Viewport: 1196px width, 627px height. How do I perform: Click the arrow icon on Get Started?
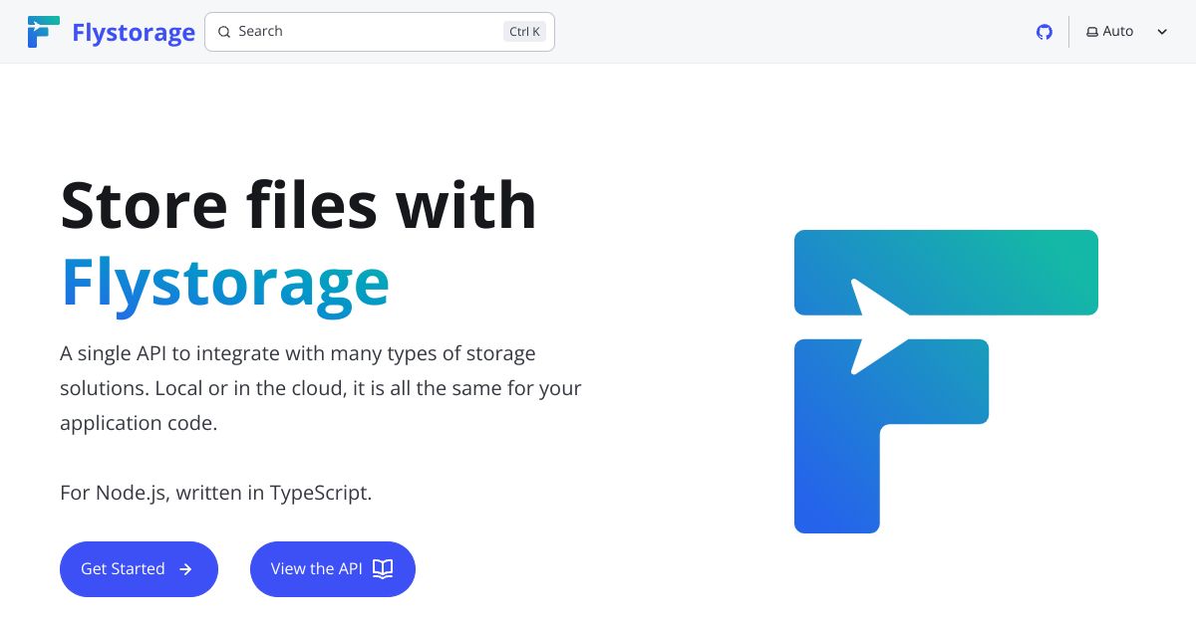click(x=185, y=569)
